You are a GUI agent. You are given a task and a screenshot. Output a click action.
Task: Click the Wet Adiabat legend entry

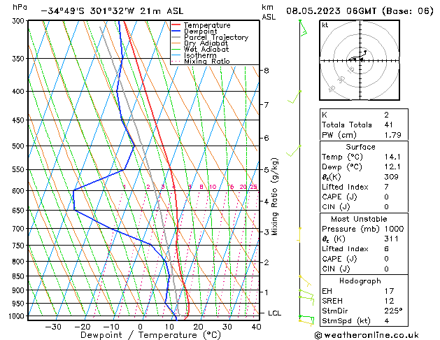click(200, 50)
